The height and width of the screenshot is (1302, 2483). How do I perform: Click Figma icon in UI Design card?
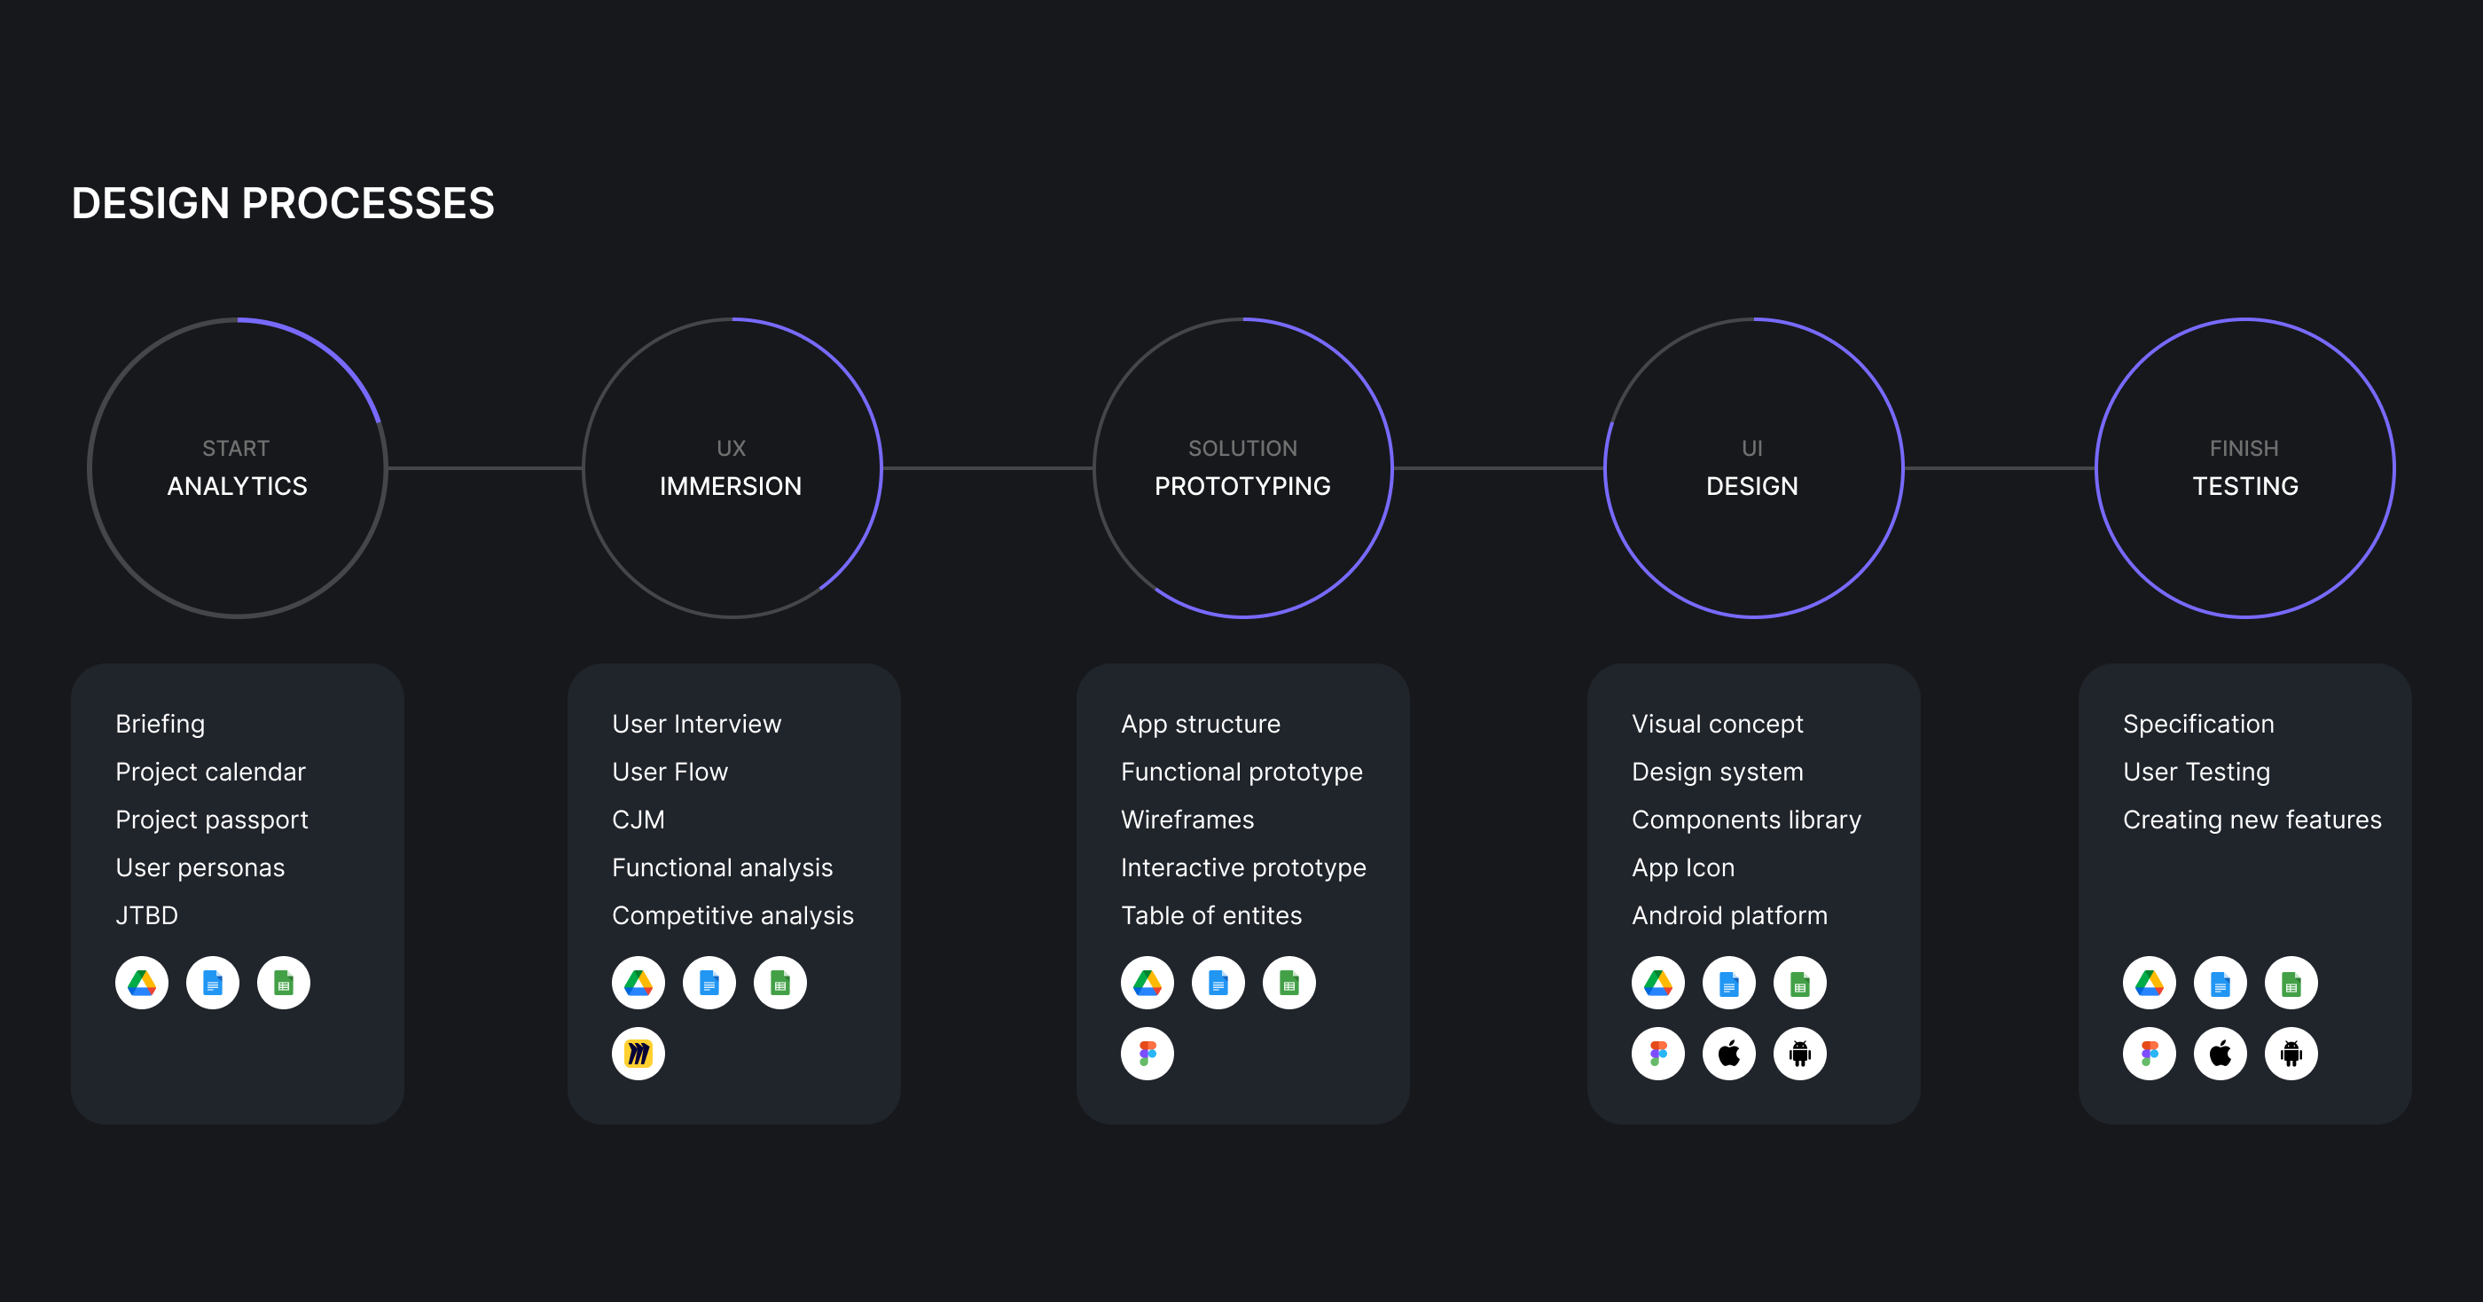tap(1658, 1054)
